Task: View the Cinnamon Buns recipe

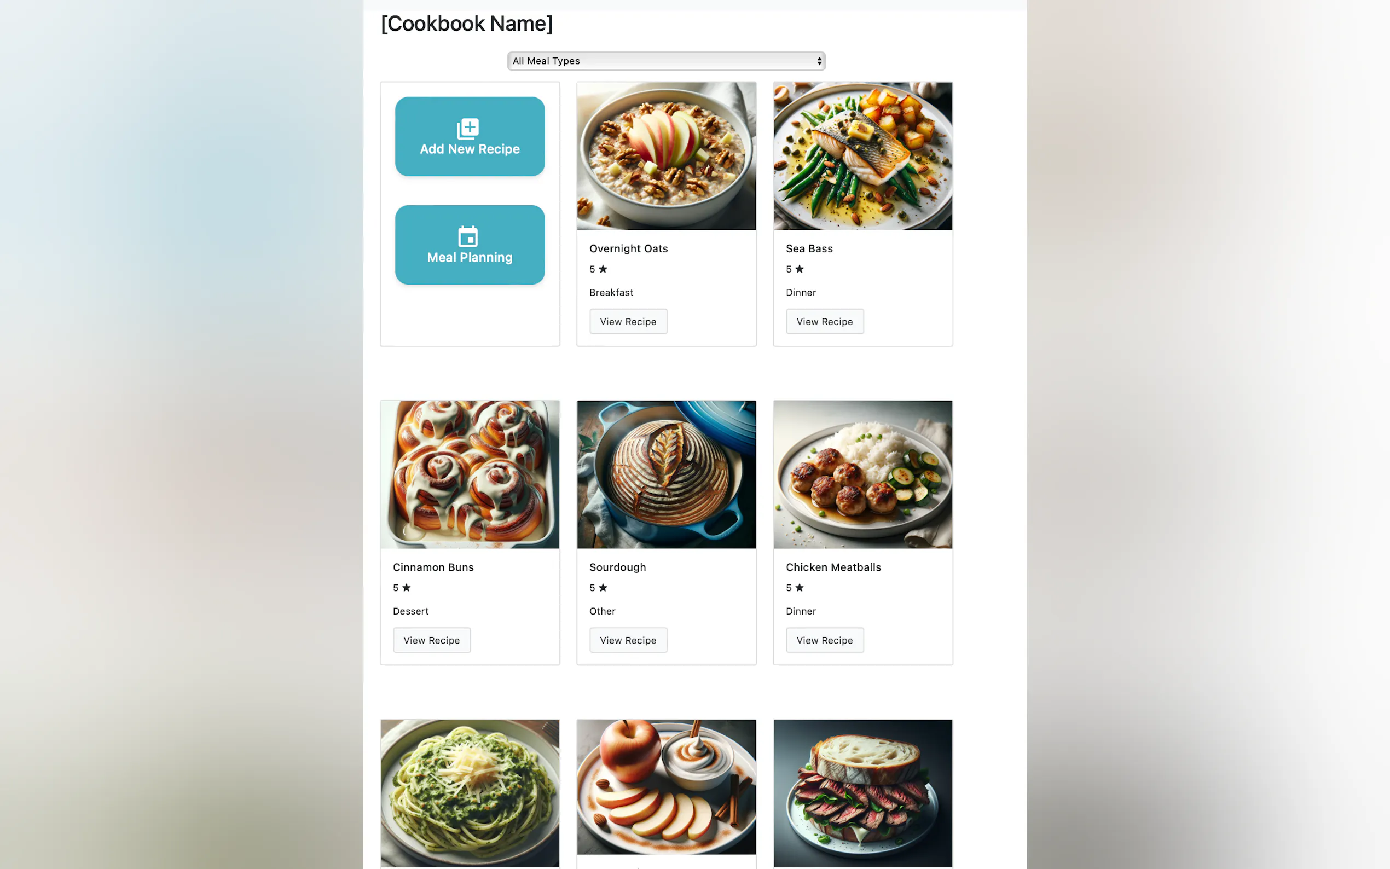Action: click(432, 640)
